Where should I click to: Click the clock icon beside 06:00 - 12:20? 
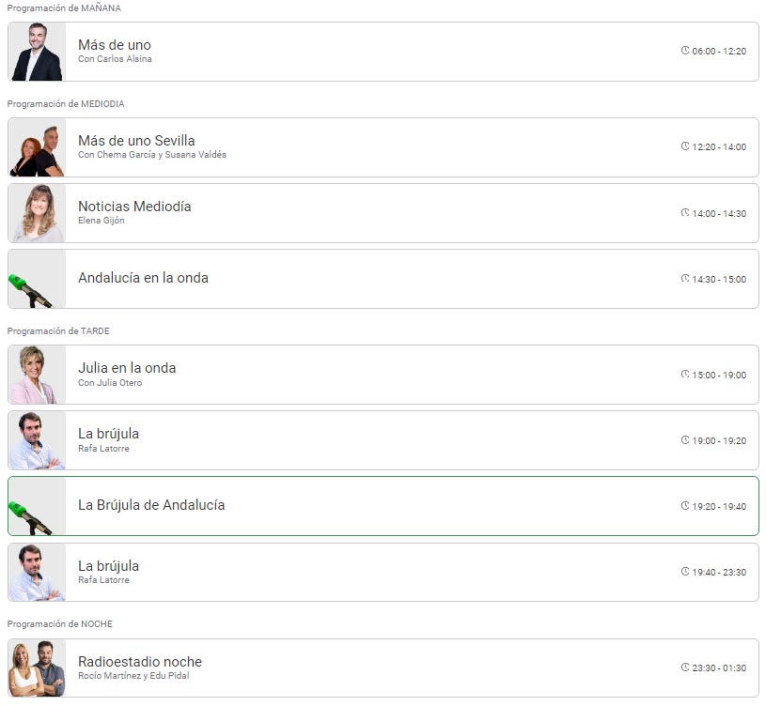tap(685, 51)
